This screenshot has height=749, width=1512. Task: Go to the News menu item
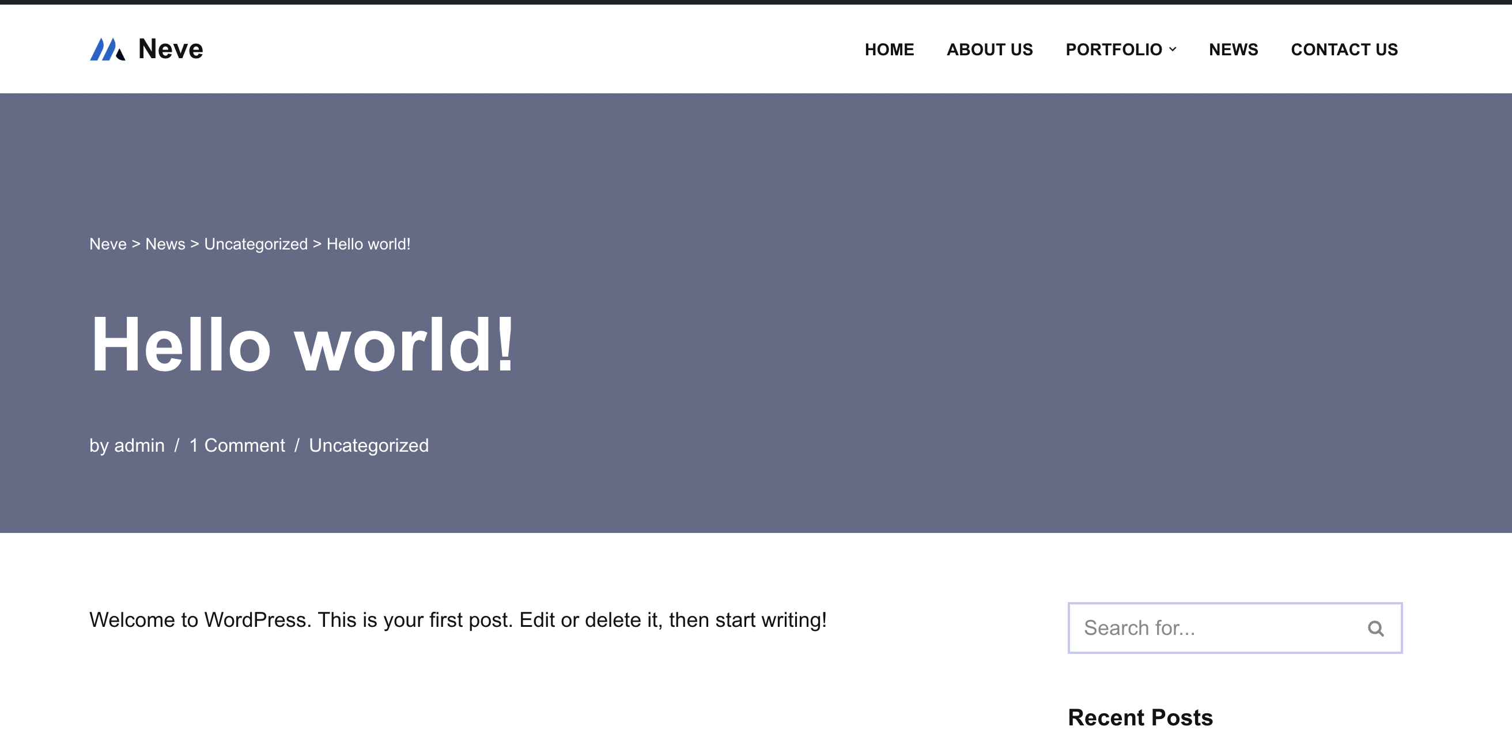tap(1233, 50)
